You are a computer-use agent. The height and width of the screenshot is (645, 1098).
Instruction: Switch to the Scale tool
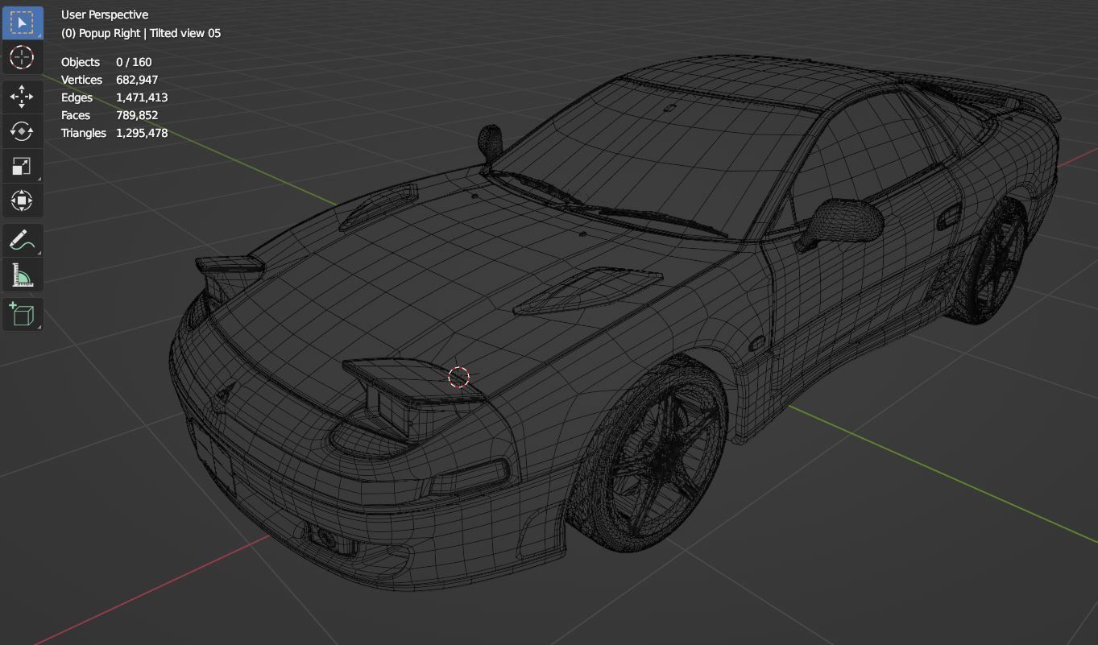point(22,166)
